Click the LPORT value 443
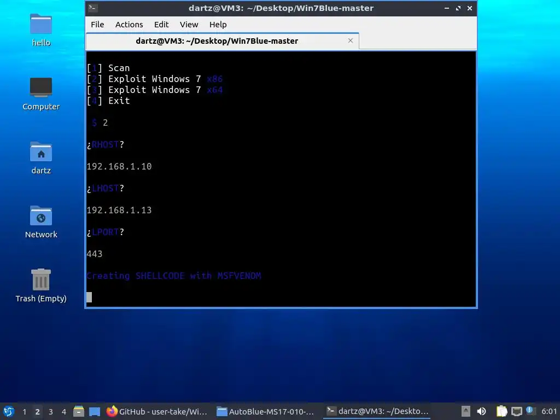The image size is (560, 420). (94, 254)
